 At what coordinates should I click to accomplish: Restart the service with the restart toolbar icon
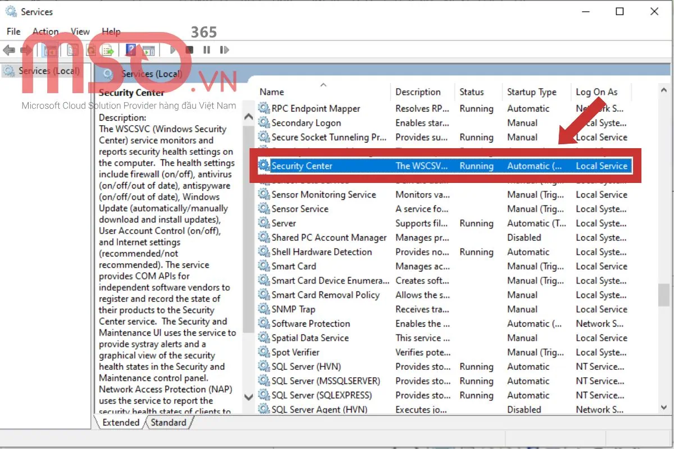point(225,50)
